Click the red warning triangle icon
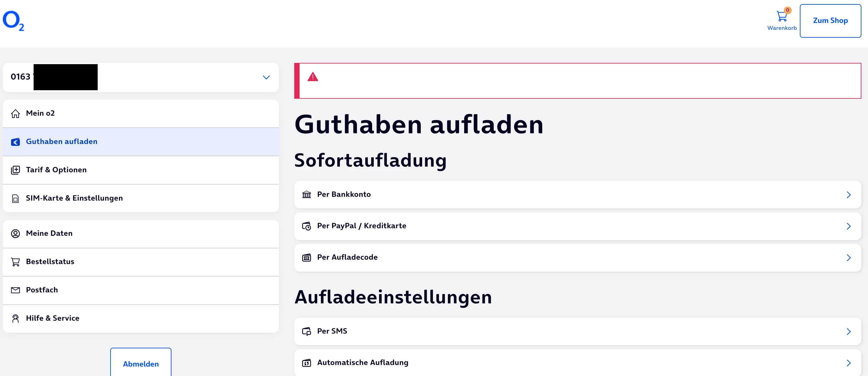 tap(313, 77)
